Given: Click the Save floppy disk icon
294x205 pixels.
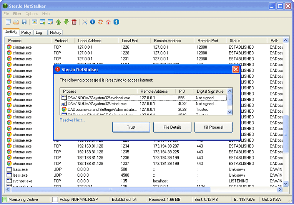Looking at the screenshot, I should 24,22.
